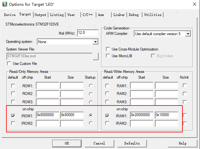Viewport: 200px width, 149px height.
Task: Select the Target tab
Action: pos(25,14)
